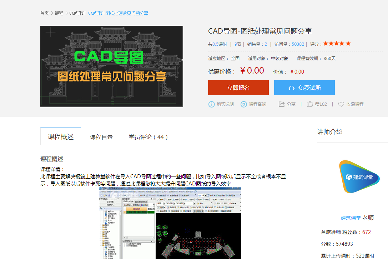Viewport: 388px width, 259px height.
Task: Click the 粉丝数 value 672
Action: [x=367, y=232]
